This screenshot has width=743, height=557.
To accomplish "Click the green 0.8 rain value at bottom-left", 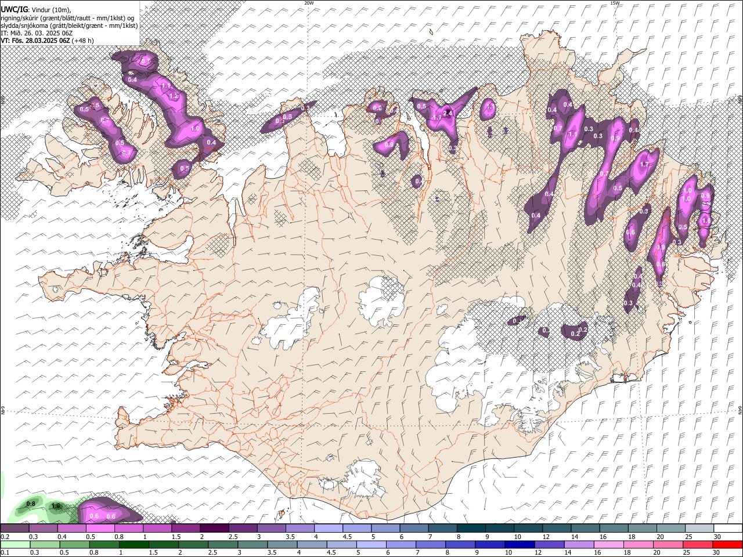I will point(31,504).
